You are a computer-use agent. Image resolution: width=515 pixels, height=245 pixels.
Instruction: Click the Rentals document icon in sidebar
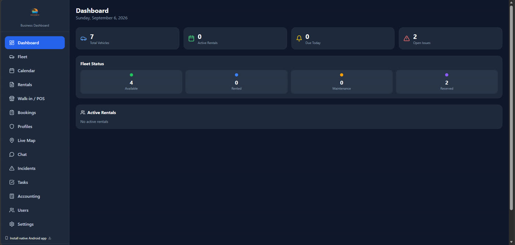(x=12, y=85)
